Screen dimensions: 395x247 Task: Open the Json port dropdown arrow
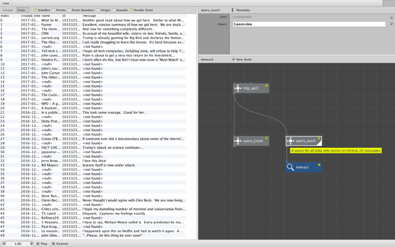click(391, 18)
